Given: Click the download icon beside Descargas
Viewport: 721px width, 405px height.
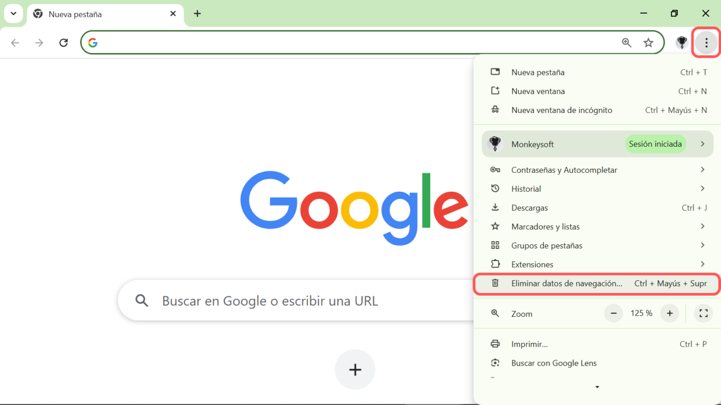Looking at the screenshot, I should tap(495, 207).
